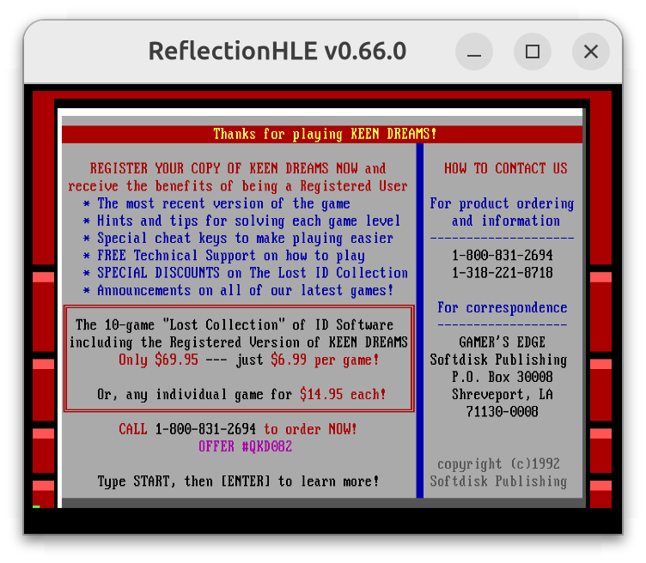646x563 pixels.
Task: Click 'The 10-game Lost Collection of ID Software' line
Action: click(x=235, y=325)
